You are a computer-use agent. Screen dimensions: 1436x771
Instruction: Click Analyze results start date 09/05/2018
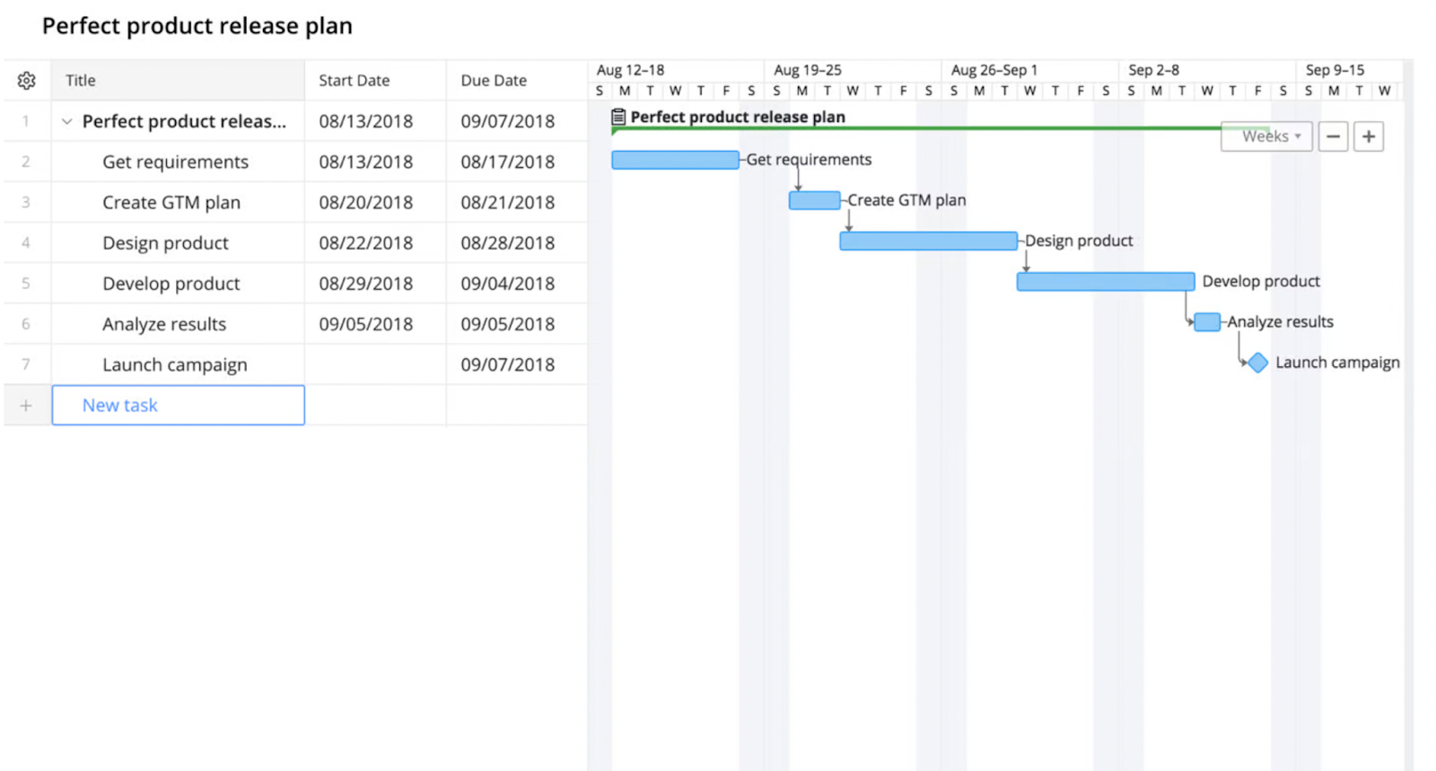(x=366, y=324)
